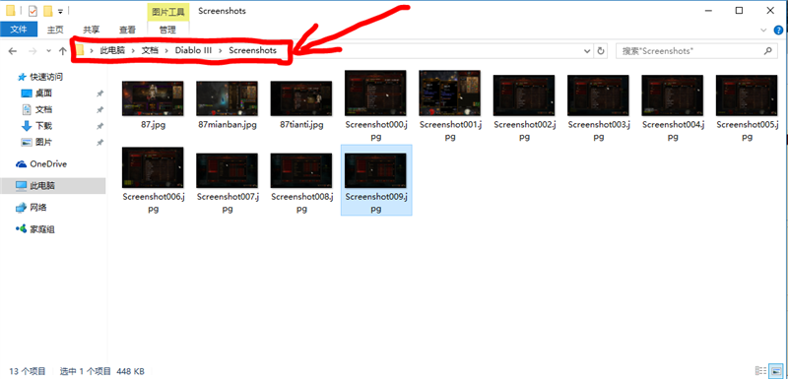788x379 pixels.
Task: Click the Forward navigation arrow
Action: 33,51
